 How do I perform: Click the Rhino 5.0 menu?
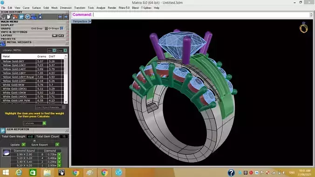click(x=124, y=8)
